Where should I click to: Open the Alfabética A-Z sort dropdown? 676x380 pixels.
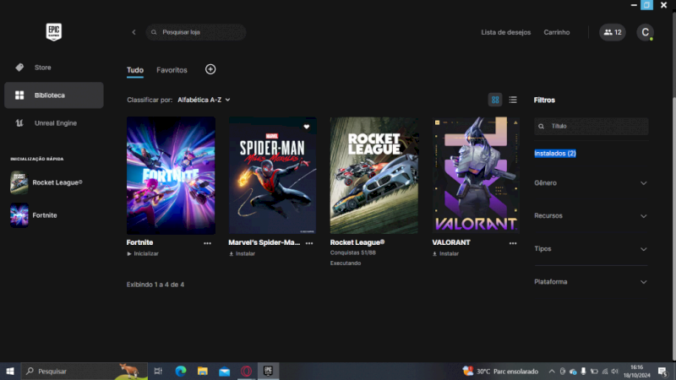pyautogui.click(x=204, y=100)
